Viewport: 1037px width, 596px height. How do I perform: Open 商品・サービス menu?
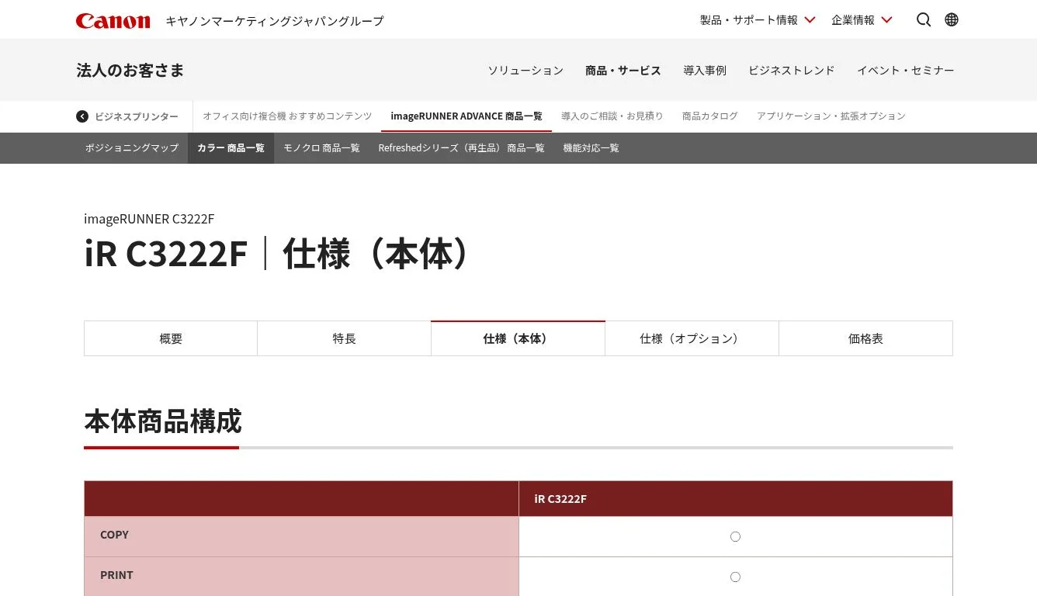(x=623, y=71)
